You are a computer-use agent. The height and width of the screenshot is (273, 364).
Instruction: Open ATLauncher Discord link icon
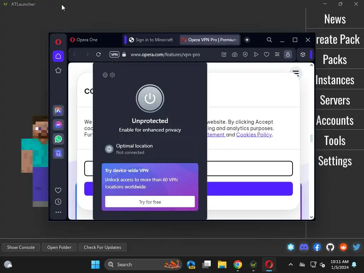(304, 247)
